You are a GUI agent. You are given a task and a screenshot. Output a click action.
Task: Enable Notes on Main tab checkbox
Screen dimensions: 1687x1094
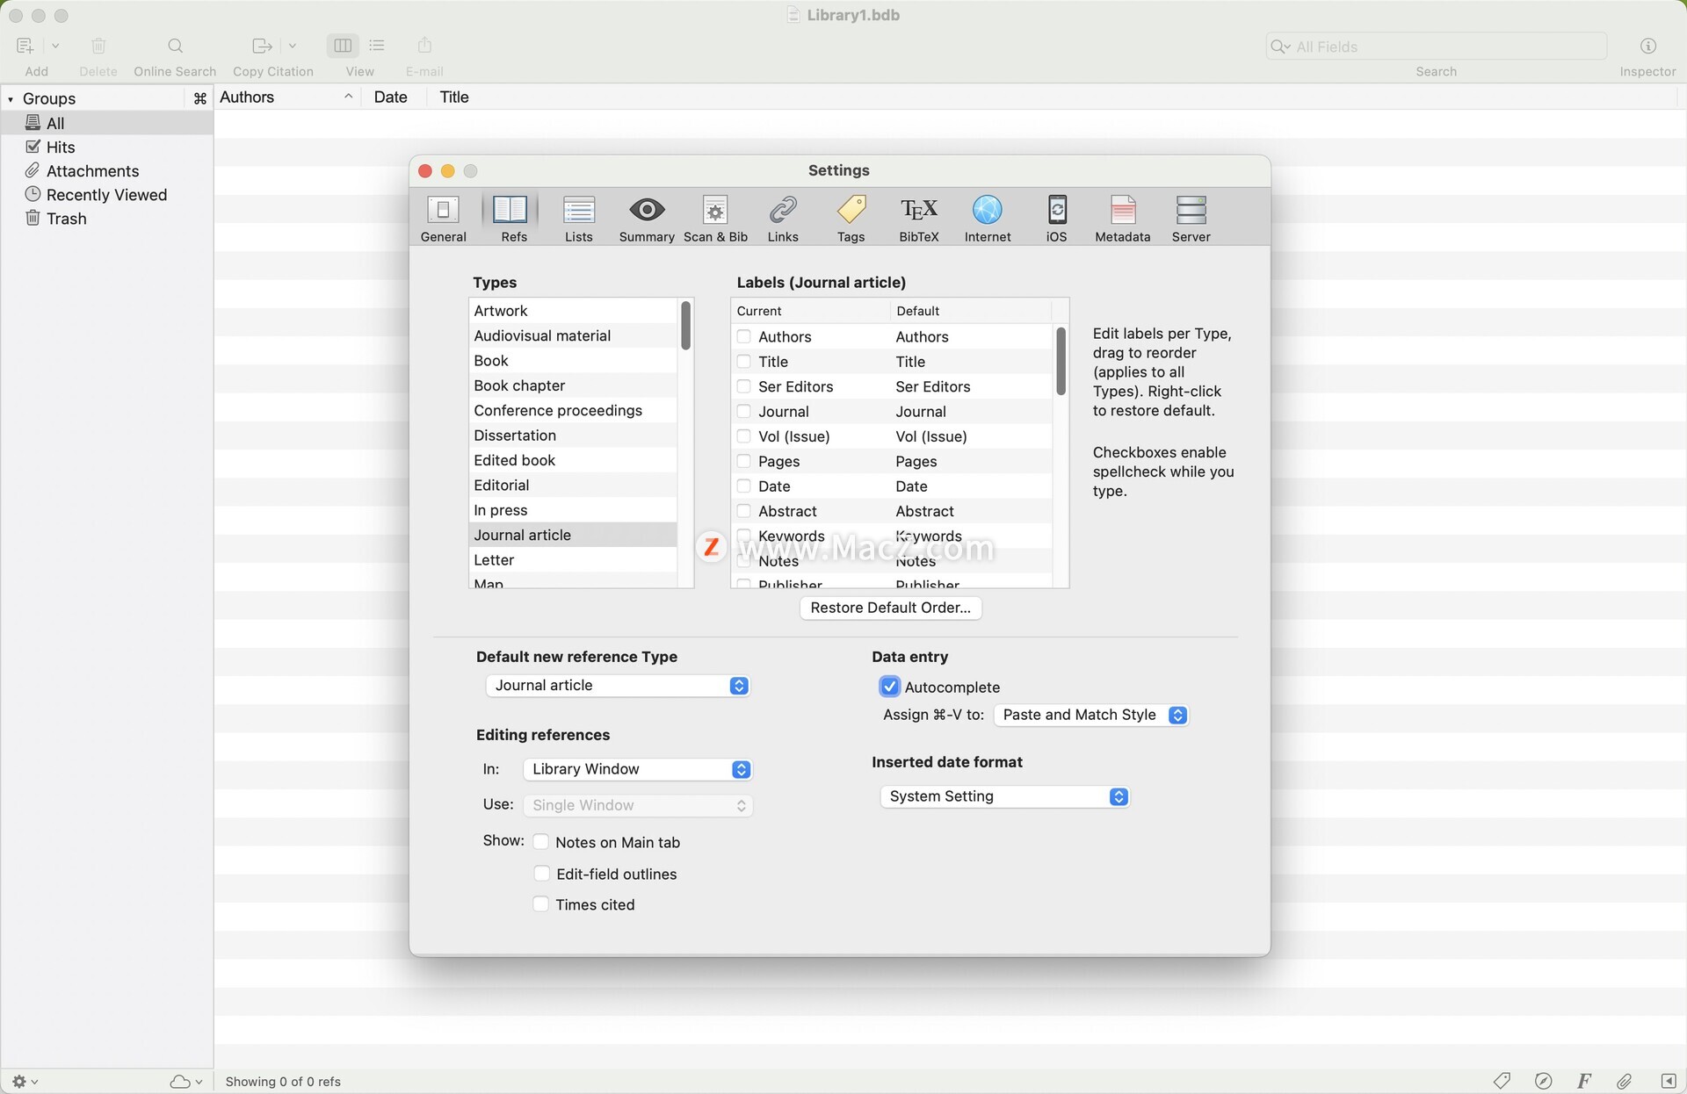541,842
